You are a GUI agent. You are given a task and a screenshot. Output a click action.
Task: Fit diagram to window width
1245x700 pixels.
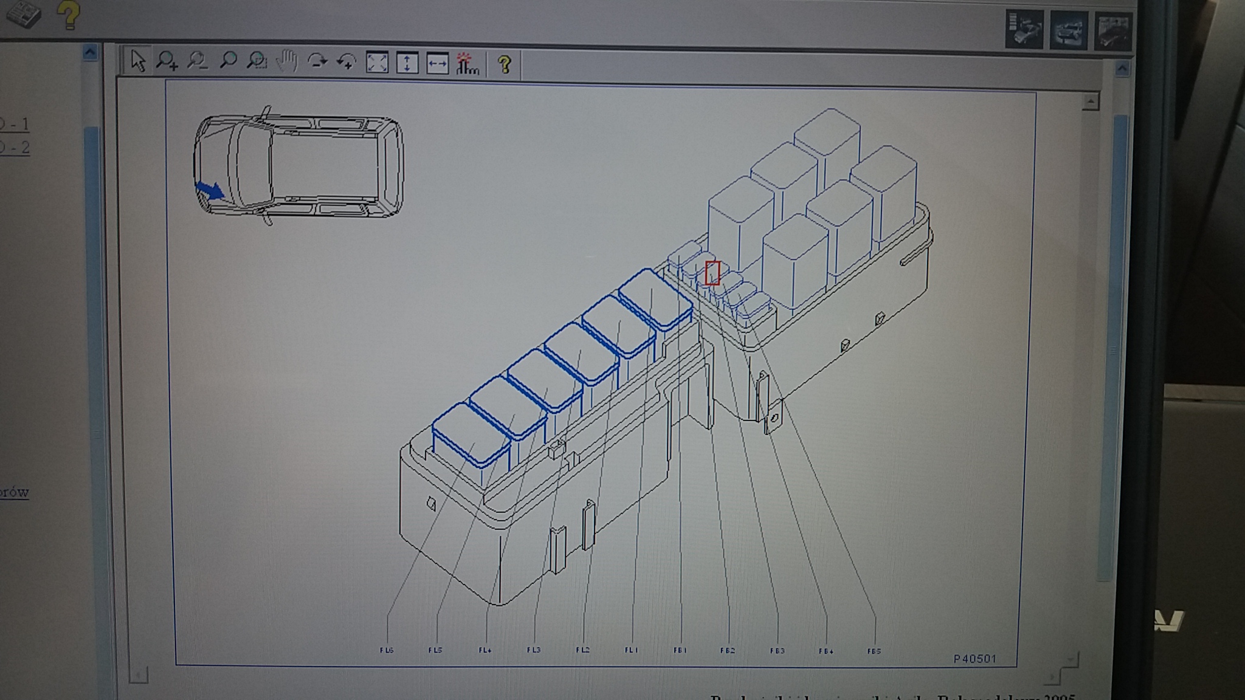pyautogui.click(x=437, y=63)
